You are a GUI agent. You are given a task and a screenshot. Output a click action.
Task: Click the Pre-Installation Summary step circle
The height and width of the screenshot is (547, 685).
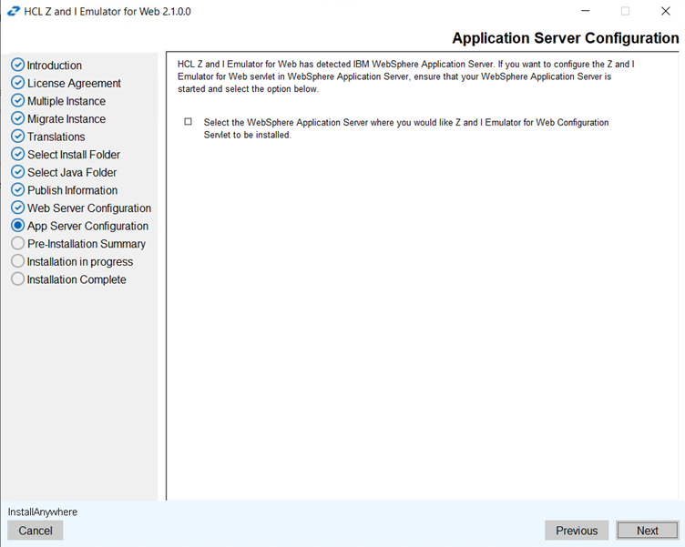click(x=17, y=244)
